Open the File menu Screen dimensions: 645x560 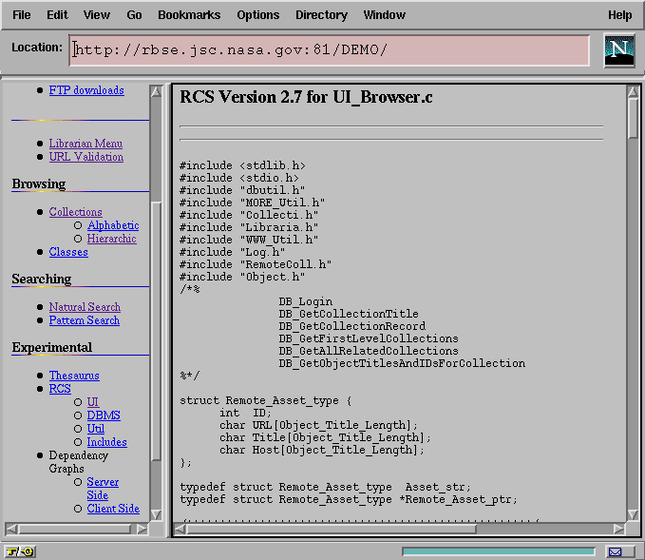coord(21,15)
